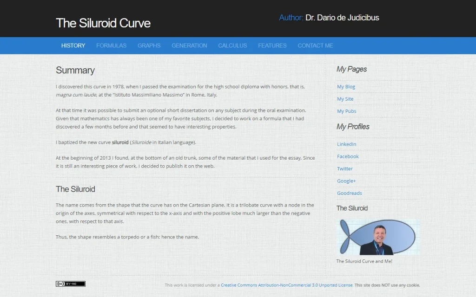Screen dimensions: 476x297
Task: Click the author name Dr. Dario de Judicibus
Action: (342, 18)
